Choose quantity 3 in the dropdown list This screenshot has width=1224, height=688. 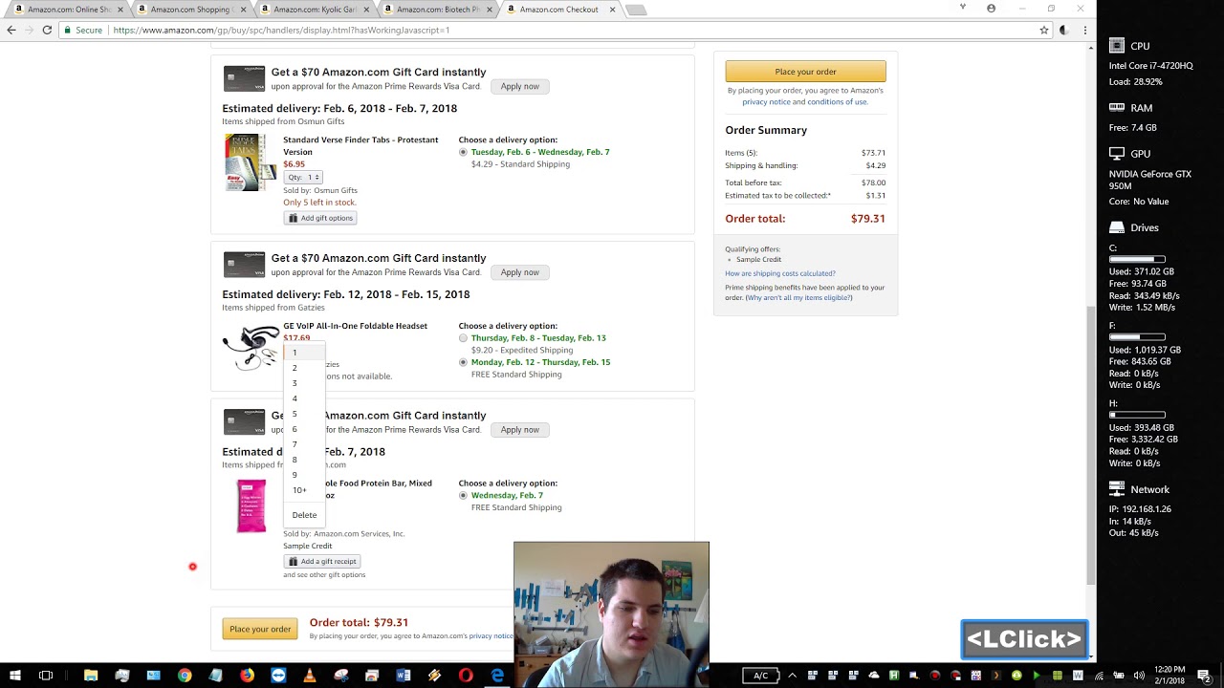(304, 383)
